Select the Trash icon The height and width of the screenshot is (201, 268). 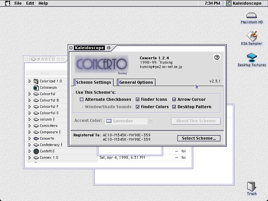click(x=251, y=187)
